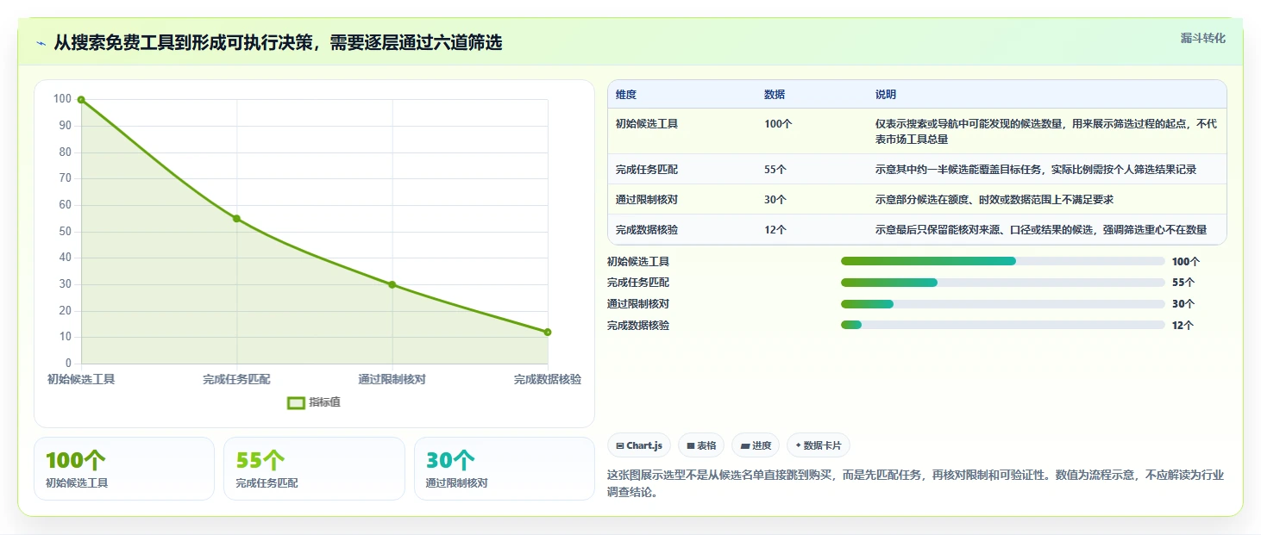Click the 完成数据核验 progress list label
1261x535 pixels.
[x=638, y=326]
